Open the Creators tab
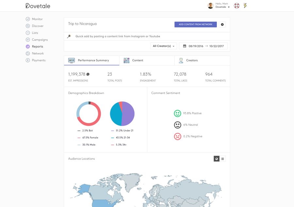294x207 pixels. [192, 60]
